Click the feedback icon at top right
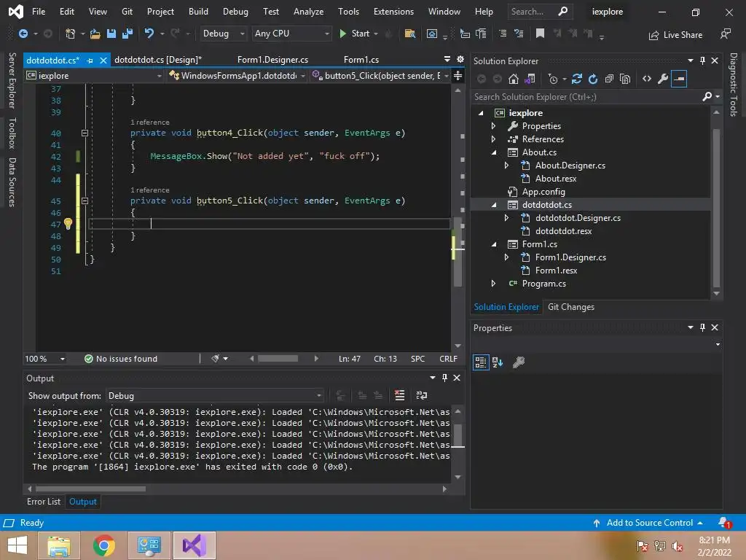The width and height of the screenshot is (746, 560). pyautogui.click(x=726, y=34)
